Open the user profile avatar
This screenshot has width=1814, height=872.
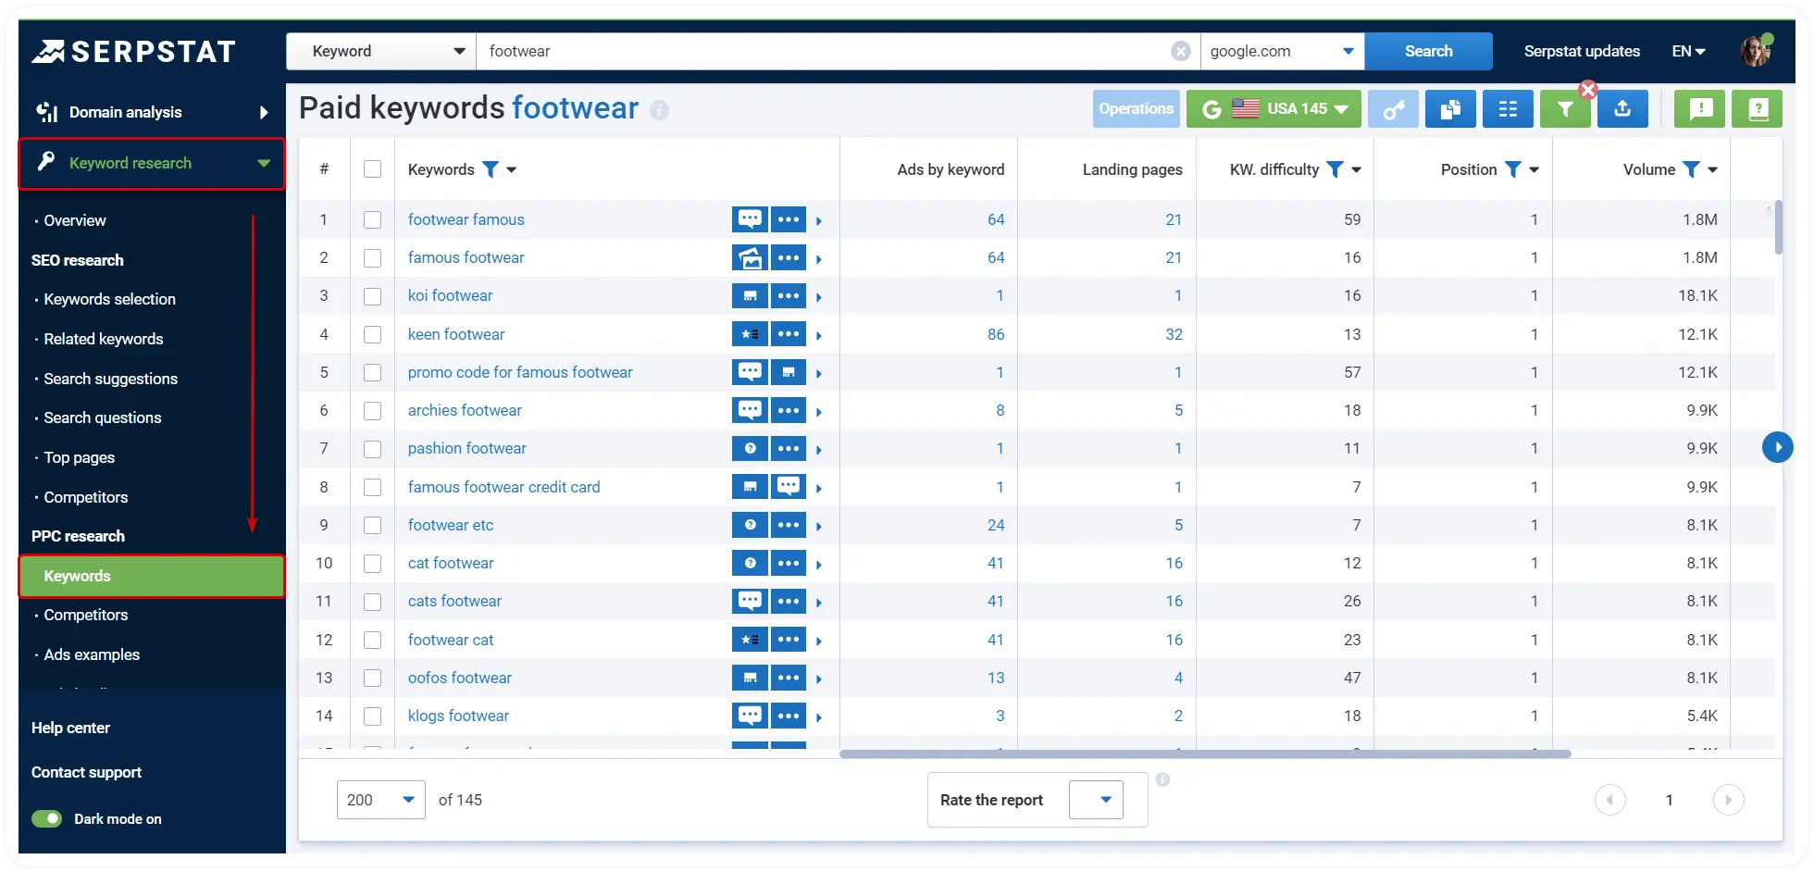1755,51
